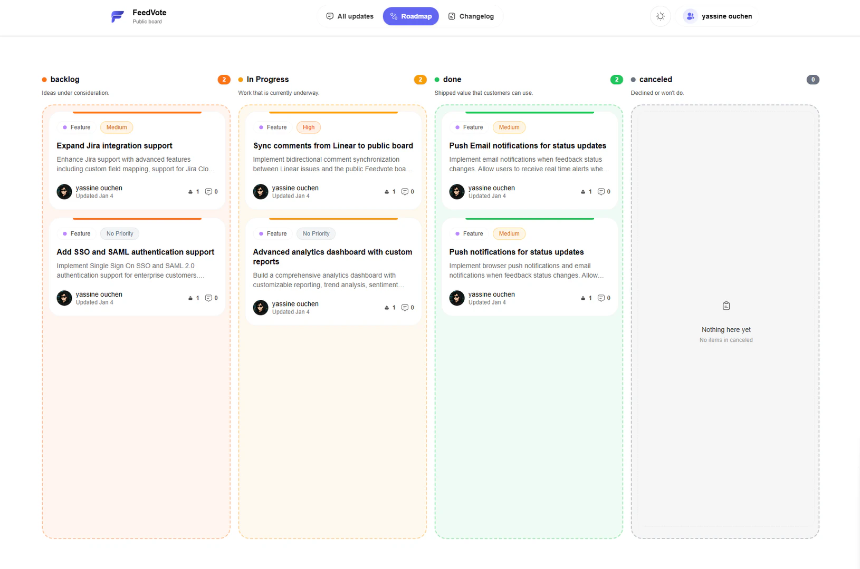Upvote Sync comments from Linear card
The image size is (860, 569).
click(390, 192)
